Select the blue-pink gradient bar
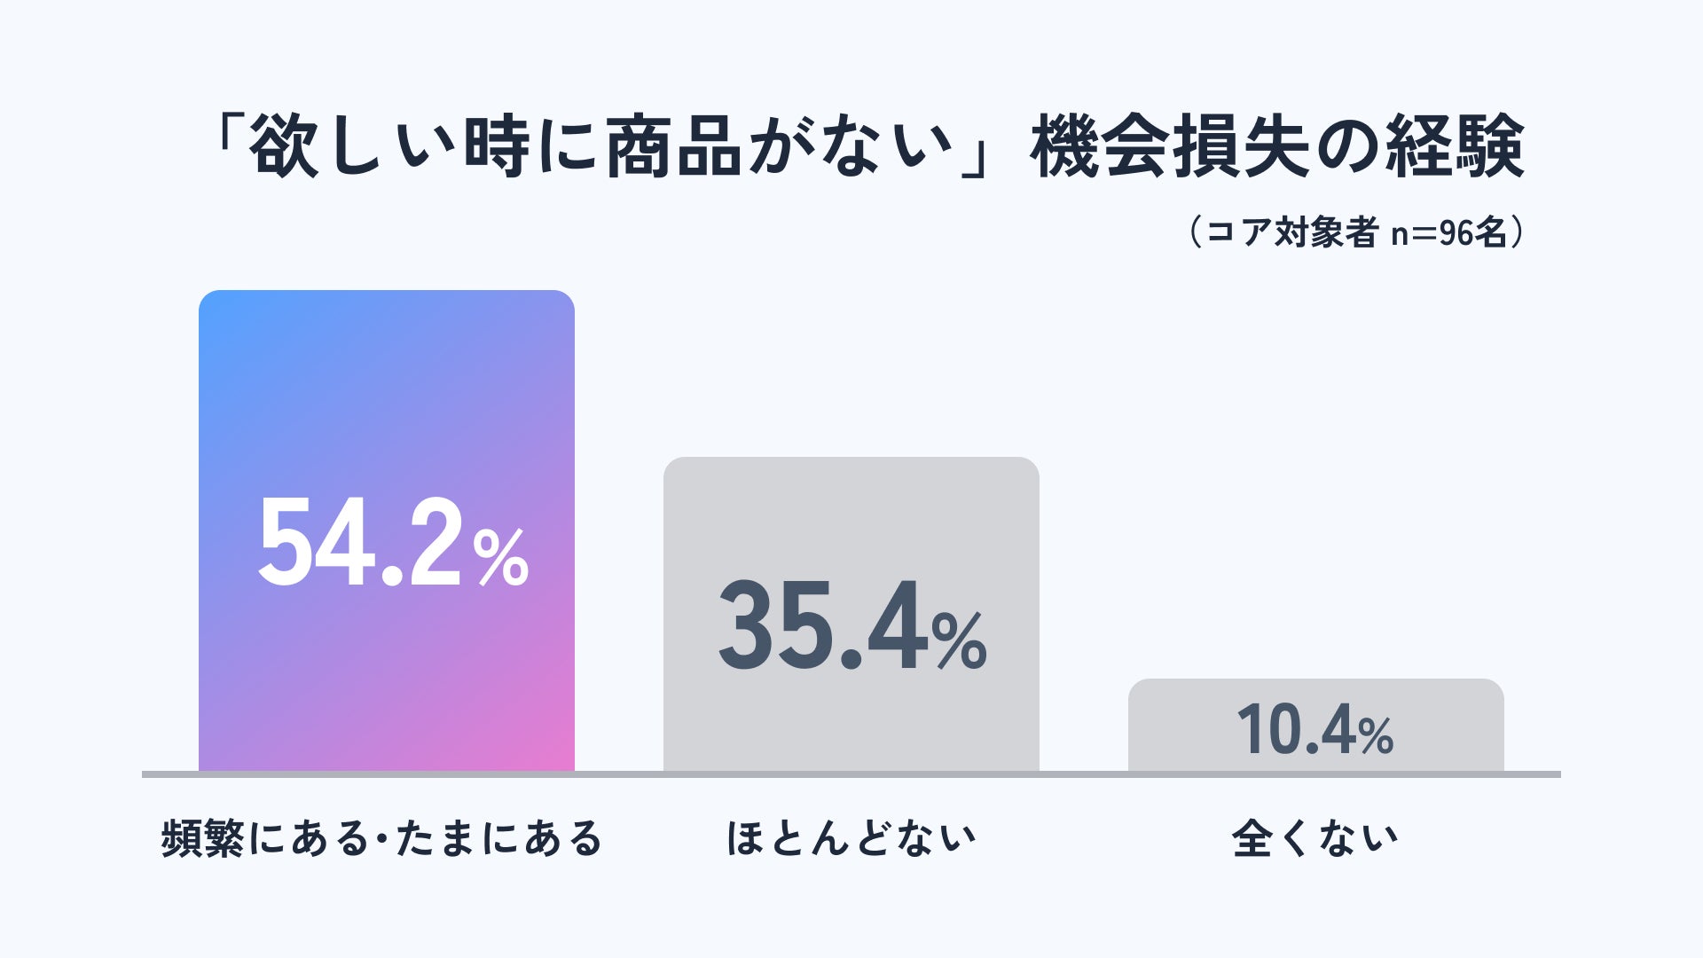This screenshot has height=958, width=1703. point(387,530)
